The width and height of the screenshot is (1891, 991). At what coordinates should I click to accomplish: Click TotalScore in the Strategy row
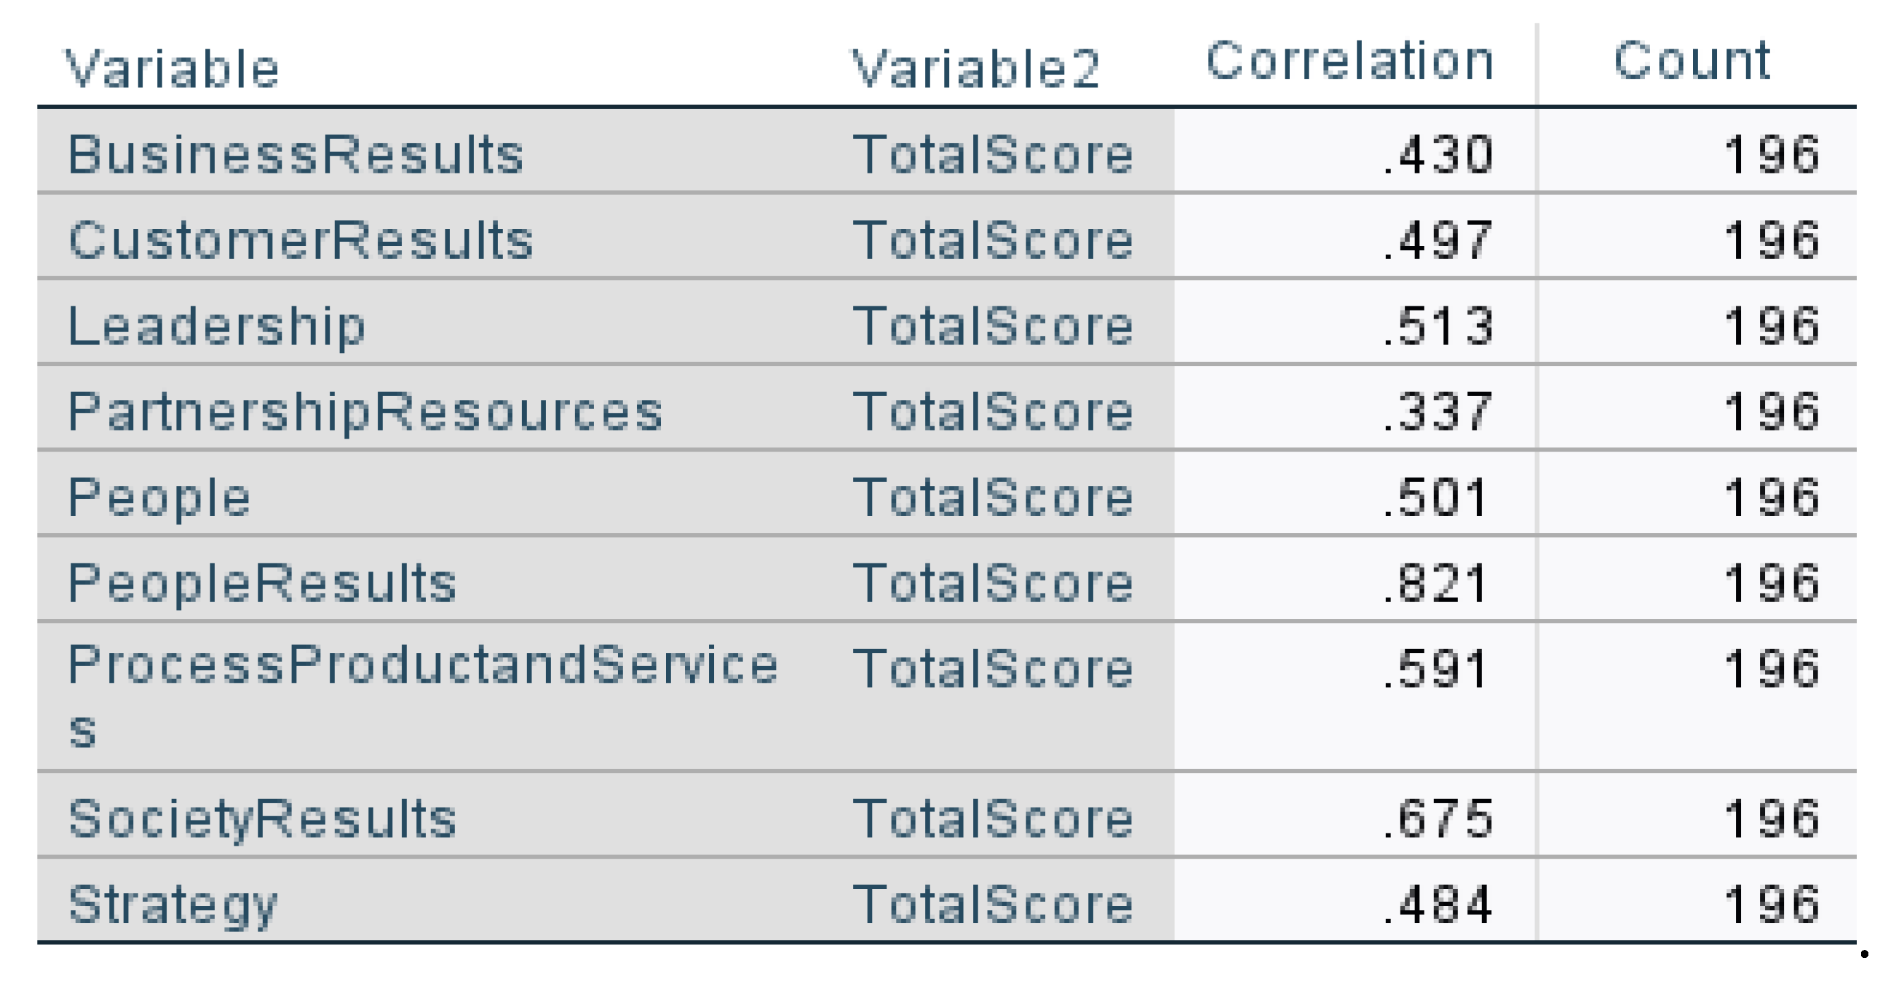[993, 905]
